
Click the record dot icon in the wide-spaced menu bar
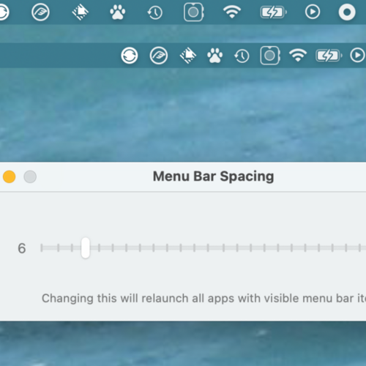point(347,12)
